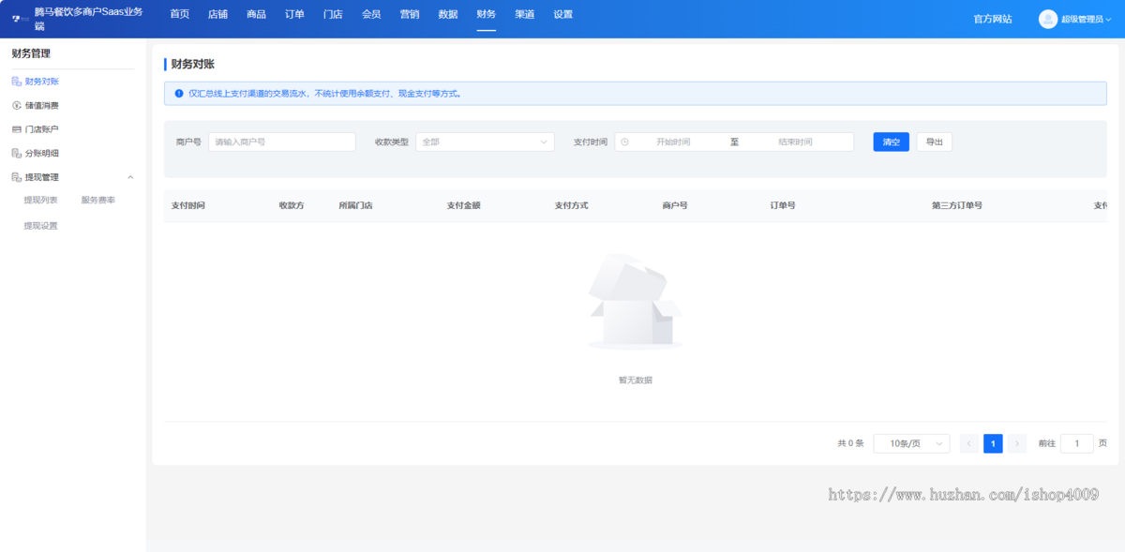Viewport: 1125px width, 552px height.
Task: Open the 渠道 top menu
Action: (x=524, y=14)
